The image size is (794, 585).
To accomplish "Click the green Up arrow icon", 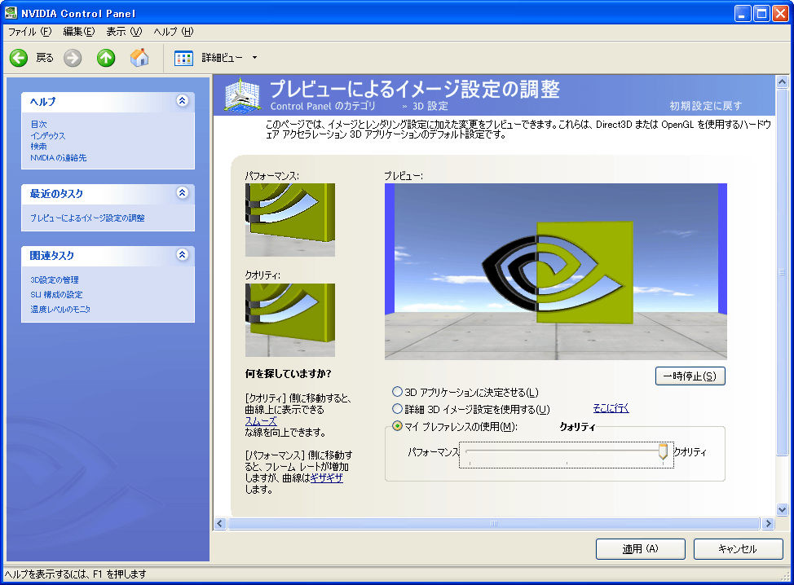I will click(x=106, y=58).
